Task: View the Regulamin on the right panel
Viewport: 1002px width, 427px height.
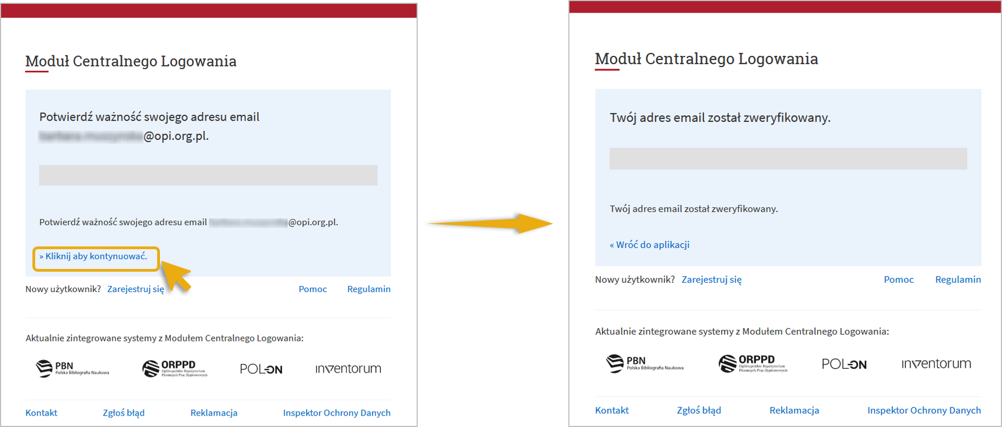Action: pos(957,279)
